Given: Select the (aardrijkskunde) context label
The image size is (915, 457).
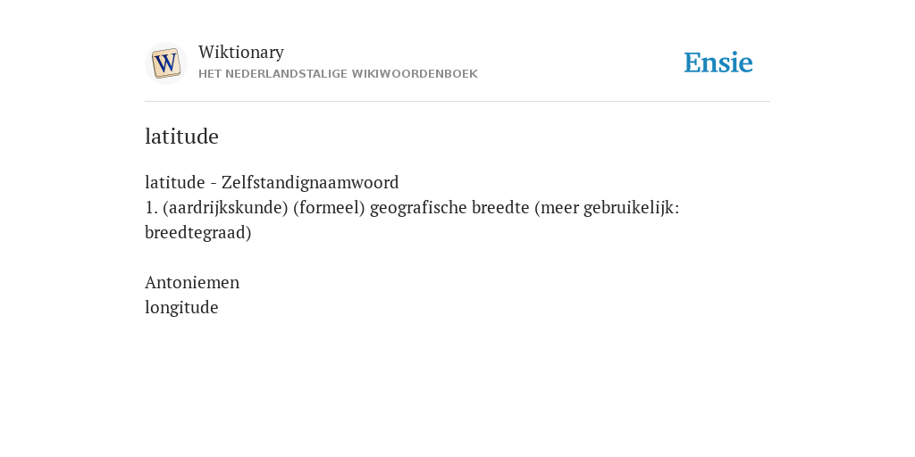Looking at the screenshot, I should pos(225,207).
